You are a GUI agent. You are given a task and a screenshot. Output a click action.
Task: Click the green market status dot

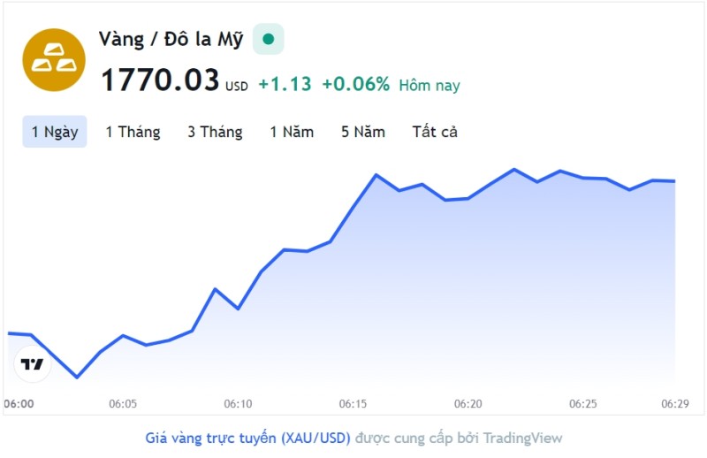point(269,39)
